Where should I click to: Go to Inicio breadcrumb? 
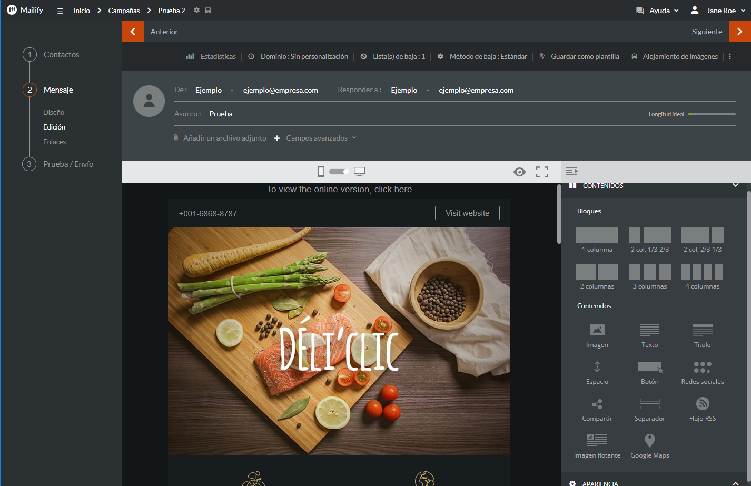pos(82,11)
